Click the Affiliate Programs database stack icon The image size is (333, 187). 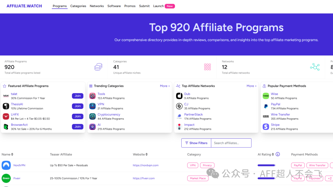(98, 67)
